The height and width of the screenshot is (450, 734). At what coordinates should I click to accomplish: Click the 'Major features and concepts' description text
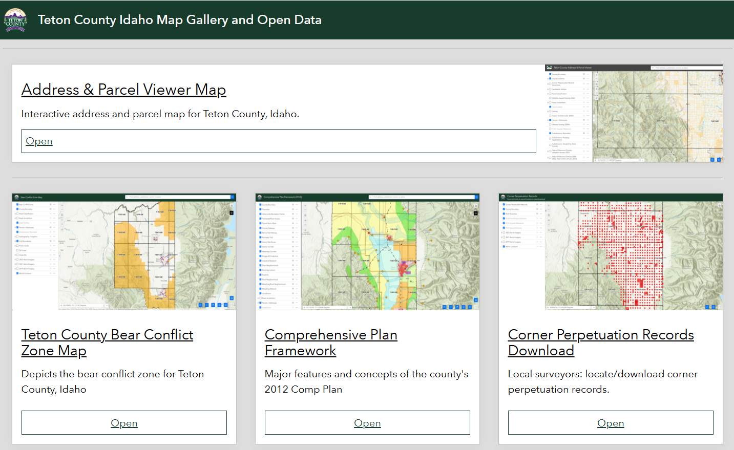366,382
